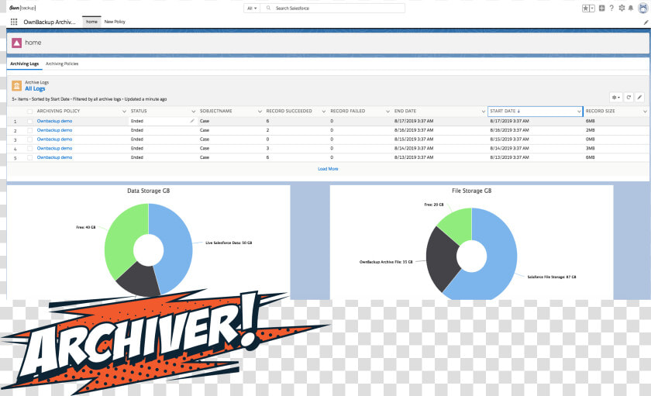Open Ownbackup demo link in row 5
Screen dimensions: 651x396
pos(54,157)
